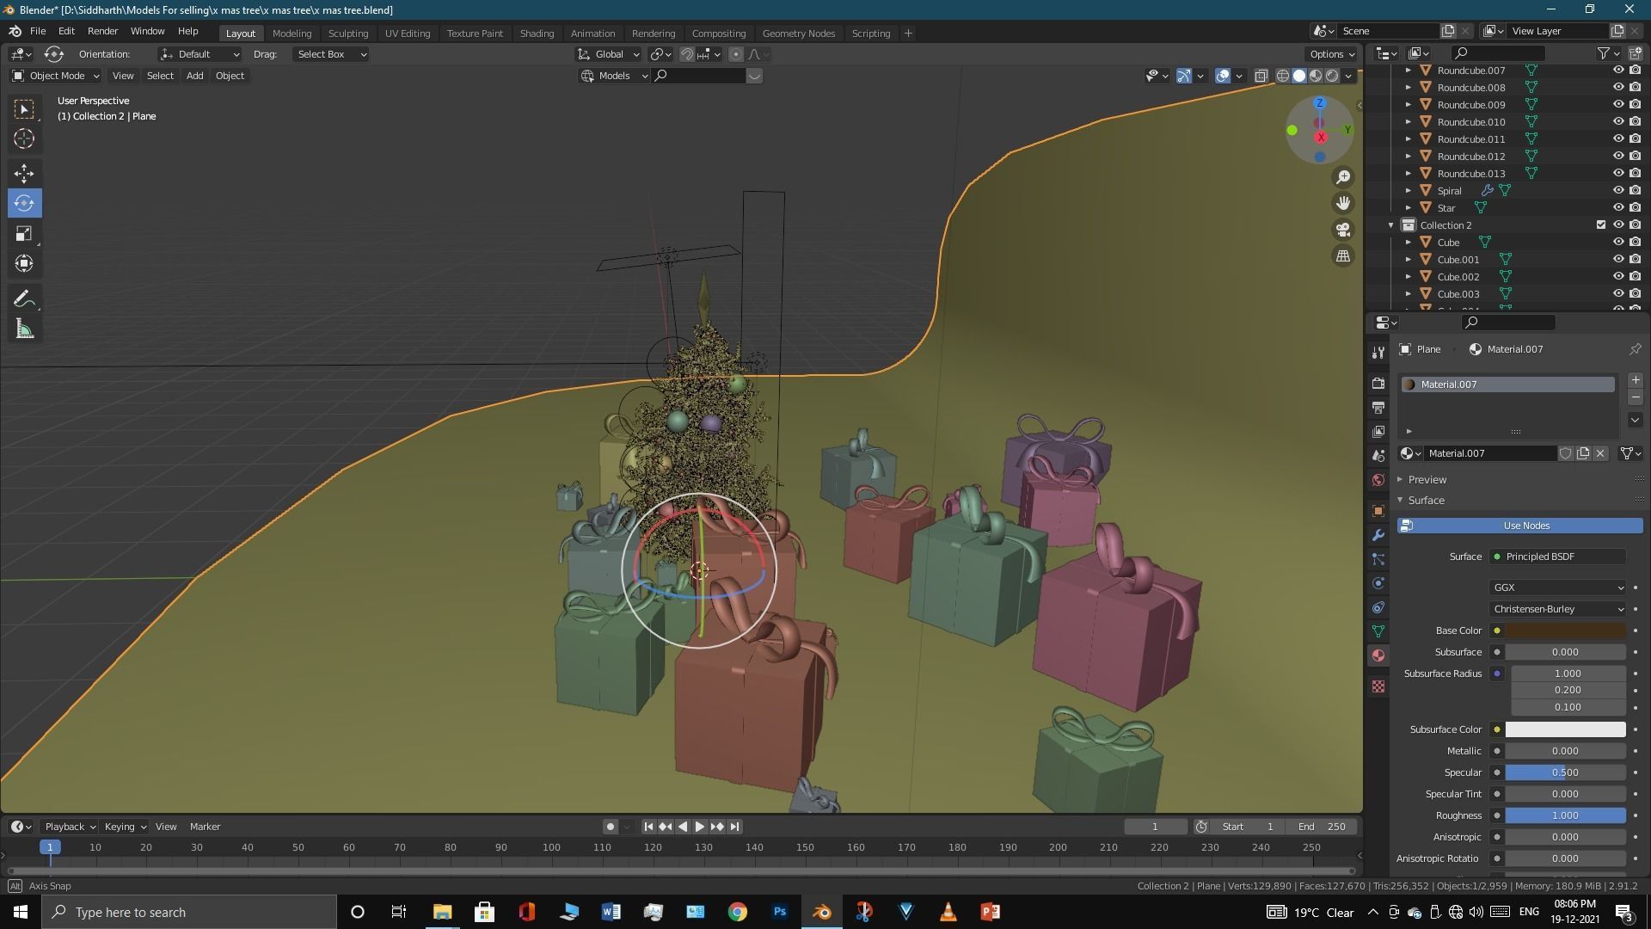Jump to the timeline end button
The image size is (1651, 929).
click(734, 827)
